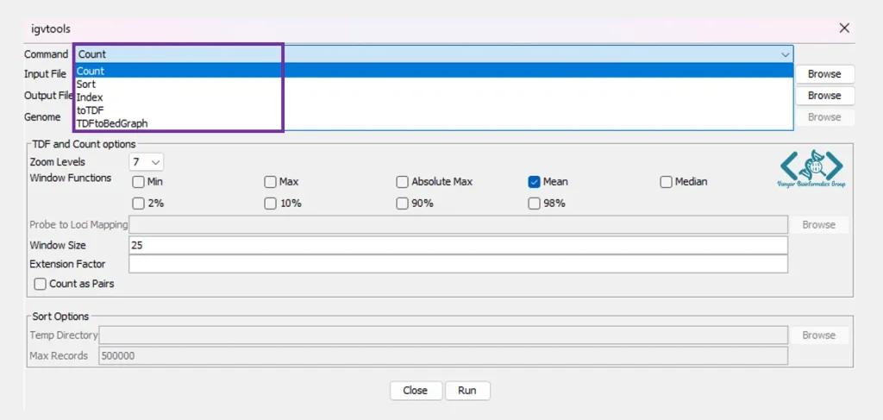Image resolution: width=883 pixels, height=420 pixels.
Task: Select toTDF command option
Action: point(434,110)
